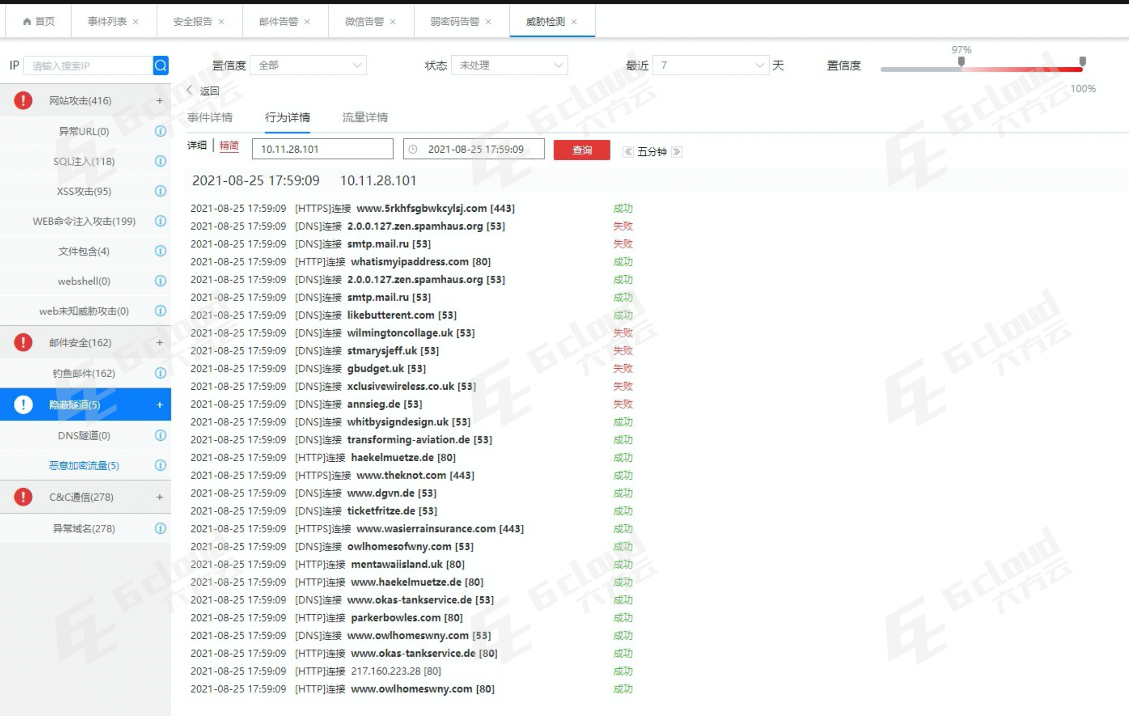Image resolution: width=1129 pixels, height=716 pixels.
Task: Switch to the 流量详情 tab
Action: coord(365,117)
